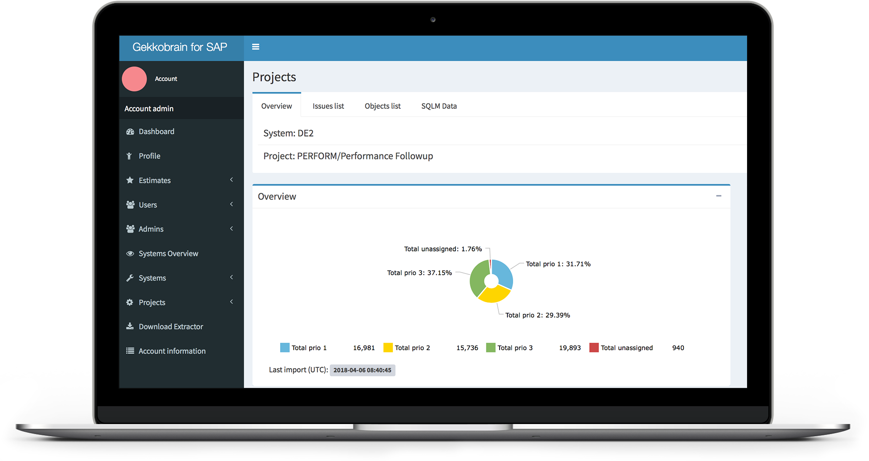Select the Systems wrench icon
869x461 pixels.
click(x=130, y=277)
